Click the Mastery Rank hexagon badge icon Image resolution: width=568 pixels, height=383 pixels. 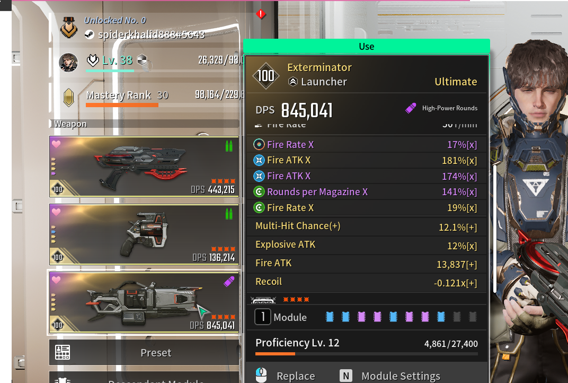(68, 97)
